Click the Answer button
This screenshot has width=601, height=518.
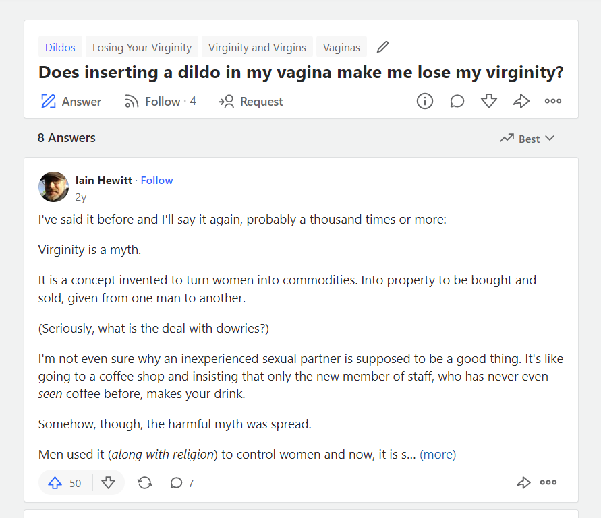[x=71, y=102]
